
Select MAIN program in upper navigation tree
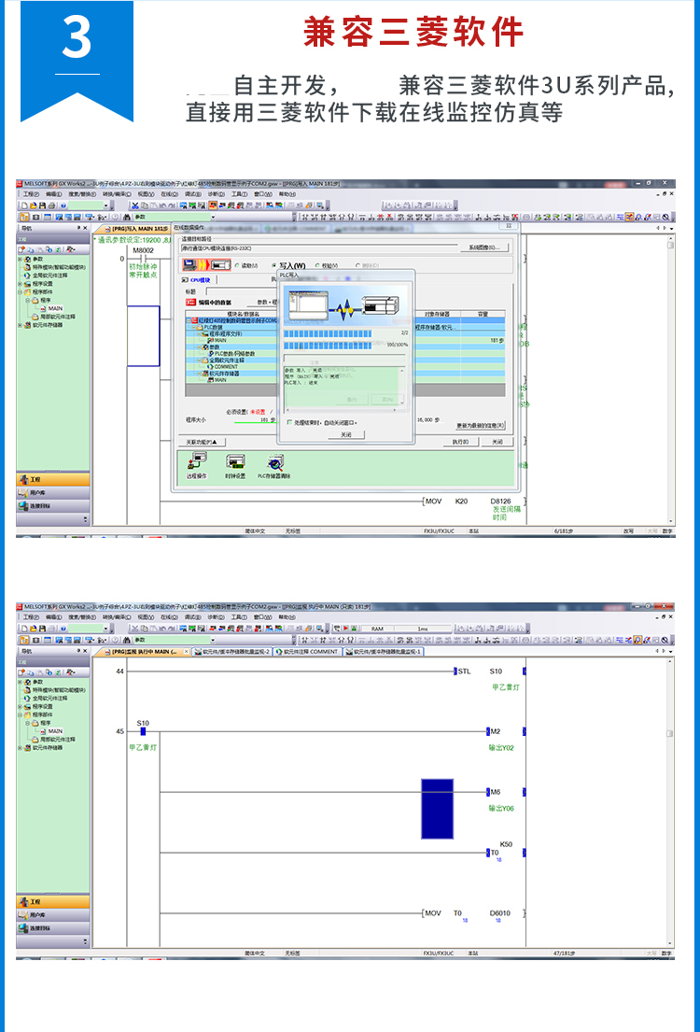(55, 307)
